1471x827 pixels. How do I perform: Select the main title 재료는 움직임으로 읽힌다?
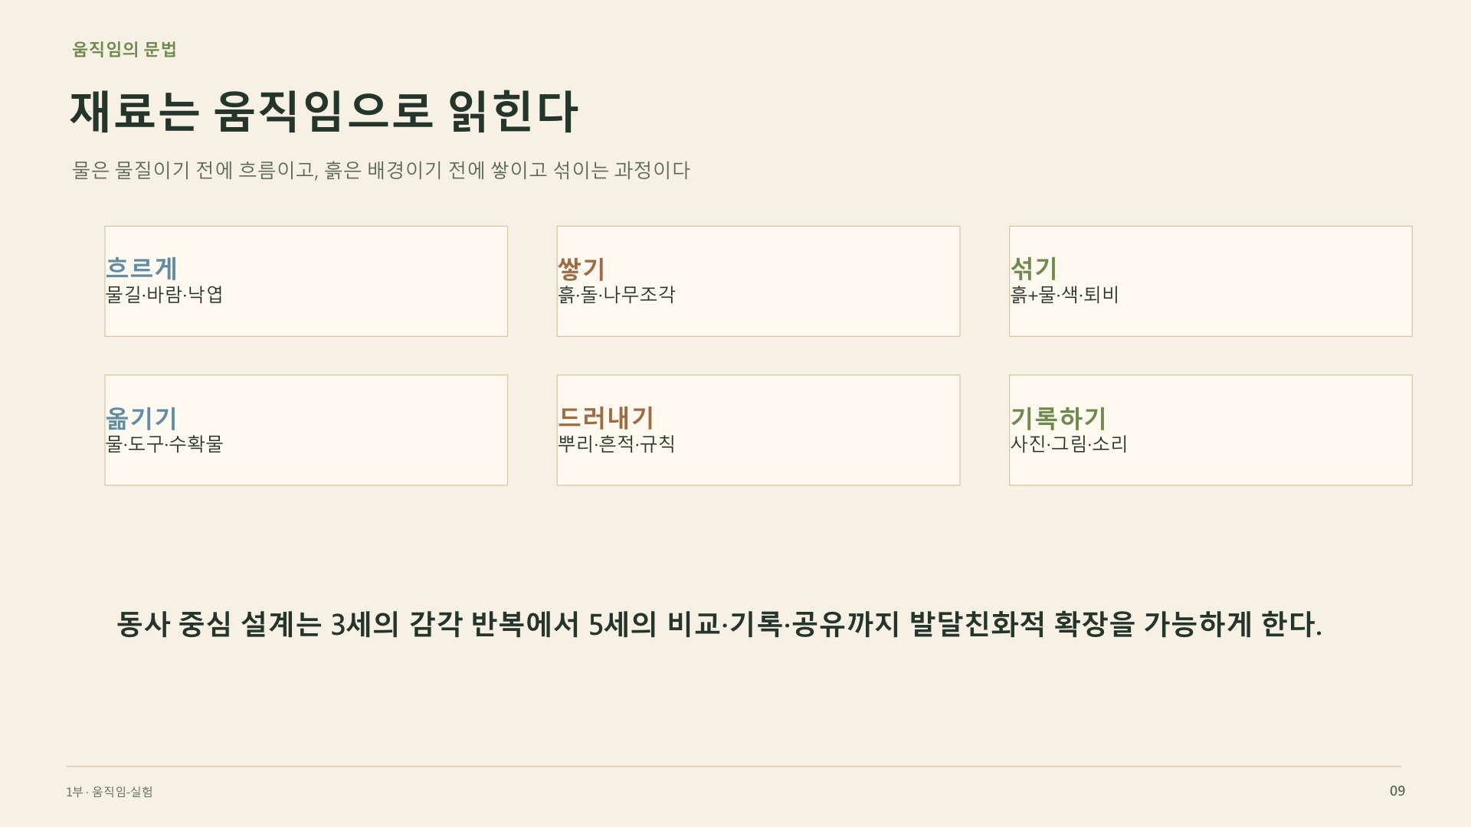[x=323, y=112]
